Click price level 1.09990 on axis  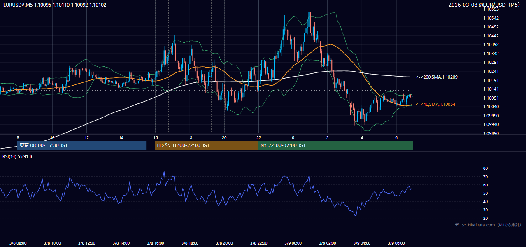tap(491, 116)
